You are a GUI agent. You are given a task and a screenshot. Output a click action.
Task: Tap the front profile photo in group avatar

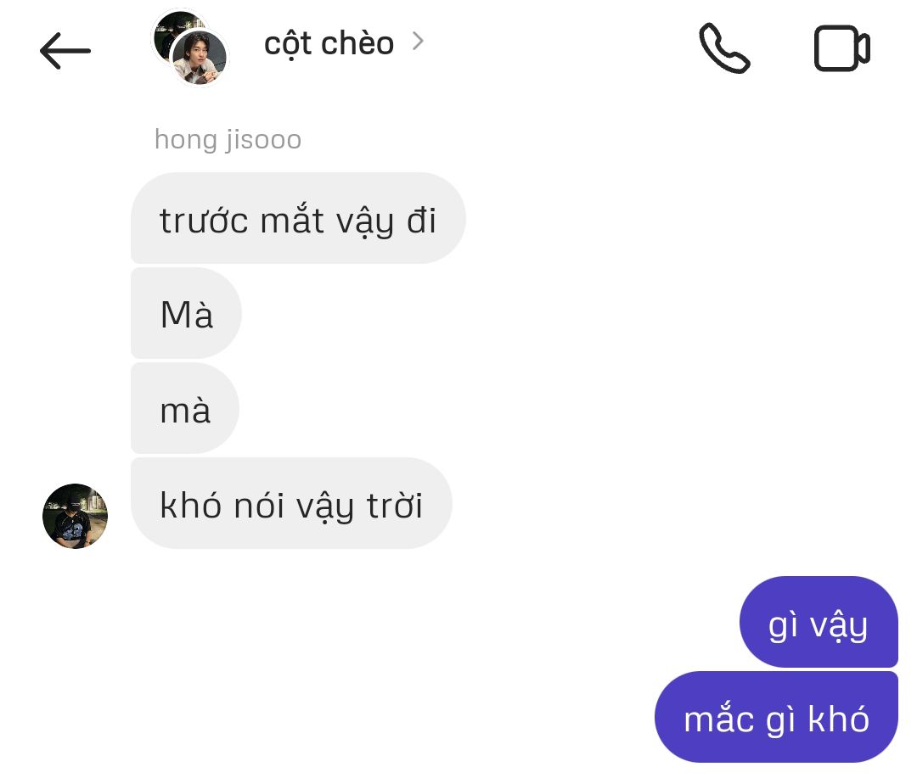[200, 58]
